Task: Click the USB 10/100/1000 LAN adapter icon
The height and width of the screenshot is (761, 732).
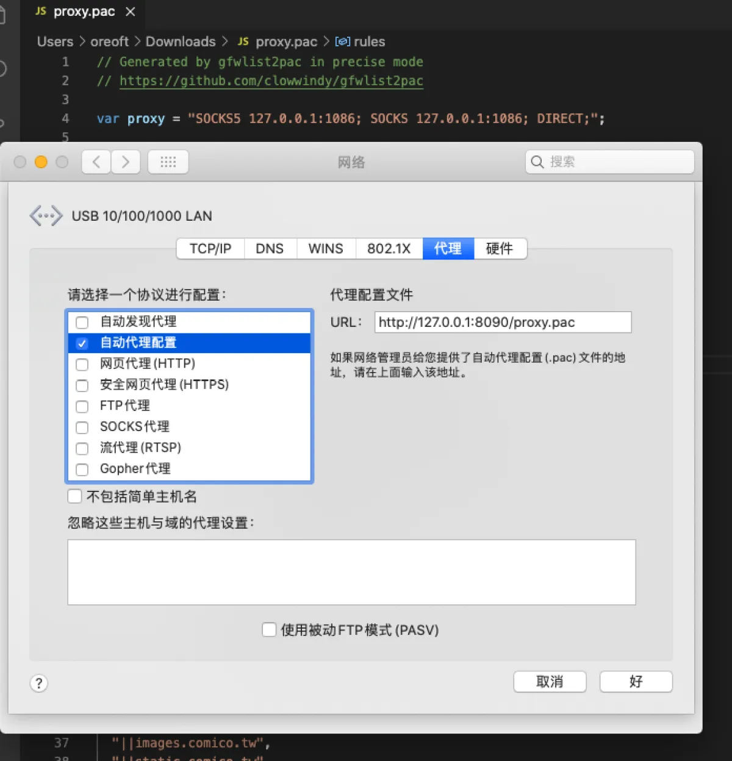Action: pyautogui.click(x=46, y=215)
